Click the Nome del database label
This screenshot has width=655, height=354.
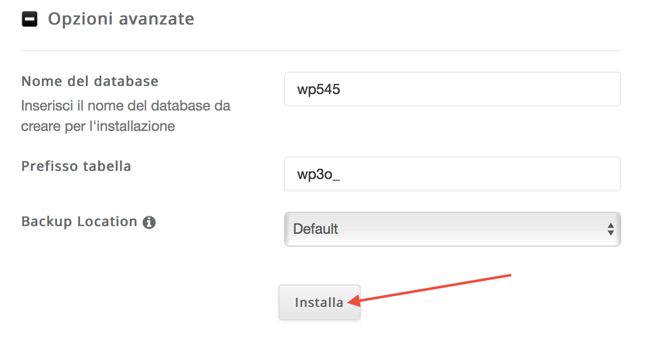(90, 81)
